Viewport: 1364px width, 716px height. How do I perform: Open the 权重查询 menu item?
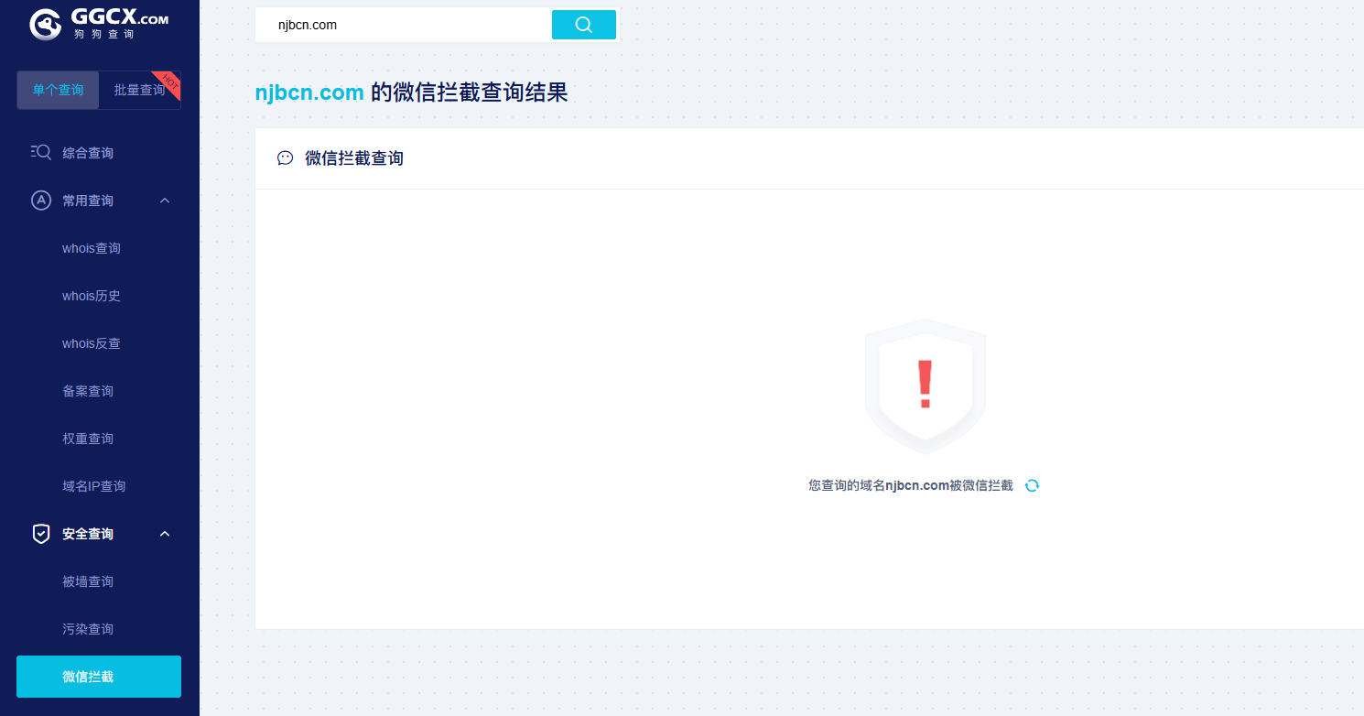pyautogui.click(x=88, y=439)
